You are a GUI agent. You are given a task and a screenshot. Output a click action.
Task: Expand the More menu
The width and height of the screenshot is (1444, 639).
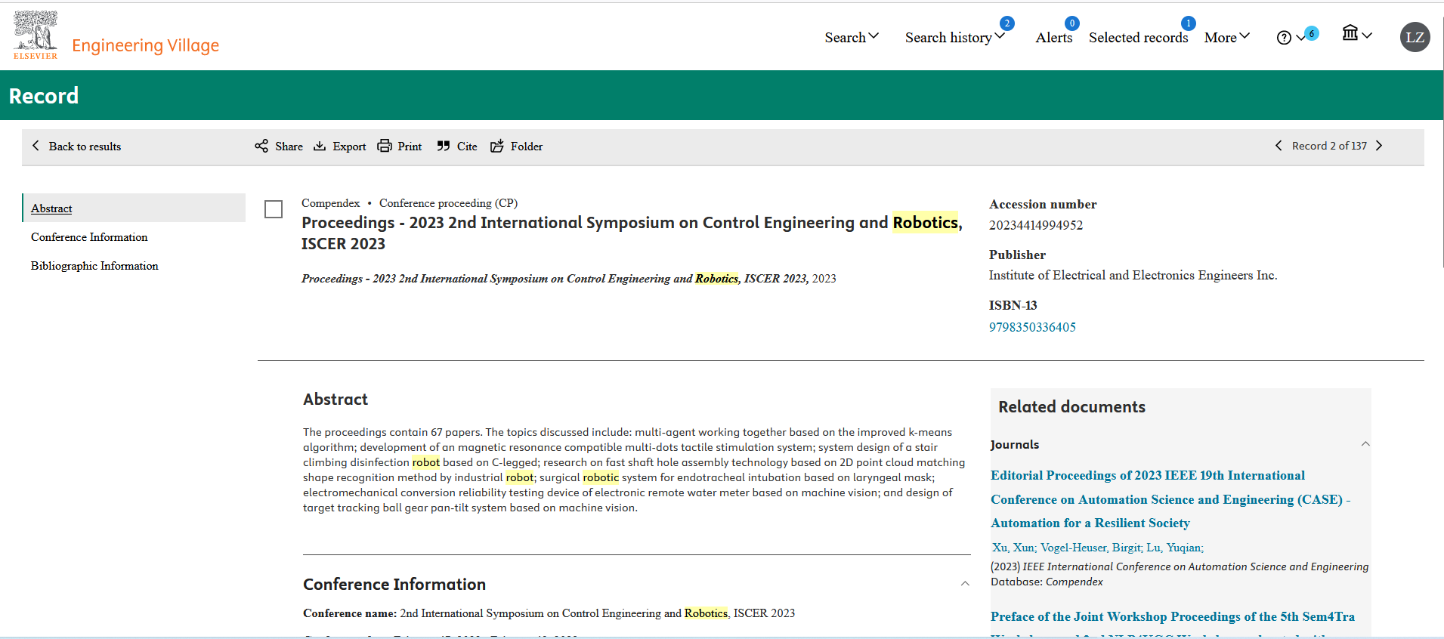pyautogui.click(x=1227, y=37)
